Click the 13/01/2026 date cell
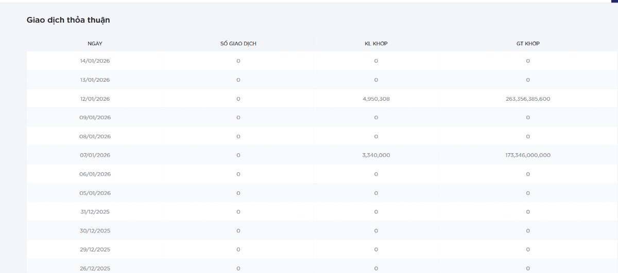The height and width of the screenshot is (273, 618). 95,80
